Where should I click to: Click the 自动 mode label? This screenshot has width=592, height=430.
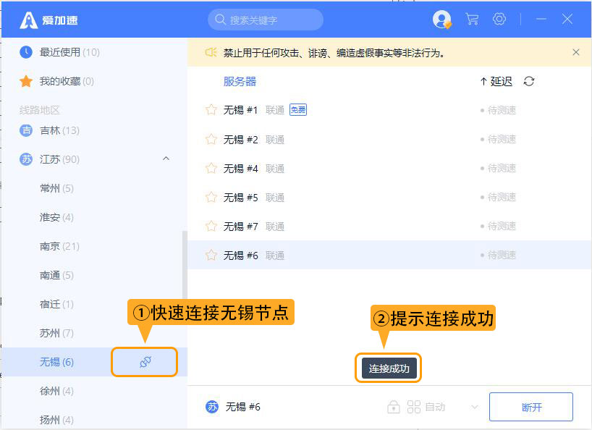pos(435,407)
